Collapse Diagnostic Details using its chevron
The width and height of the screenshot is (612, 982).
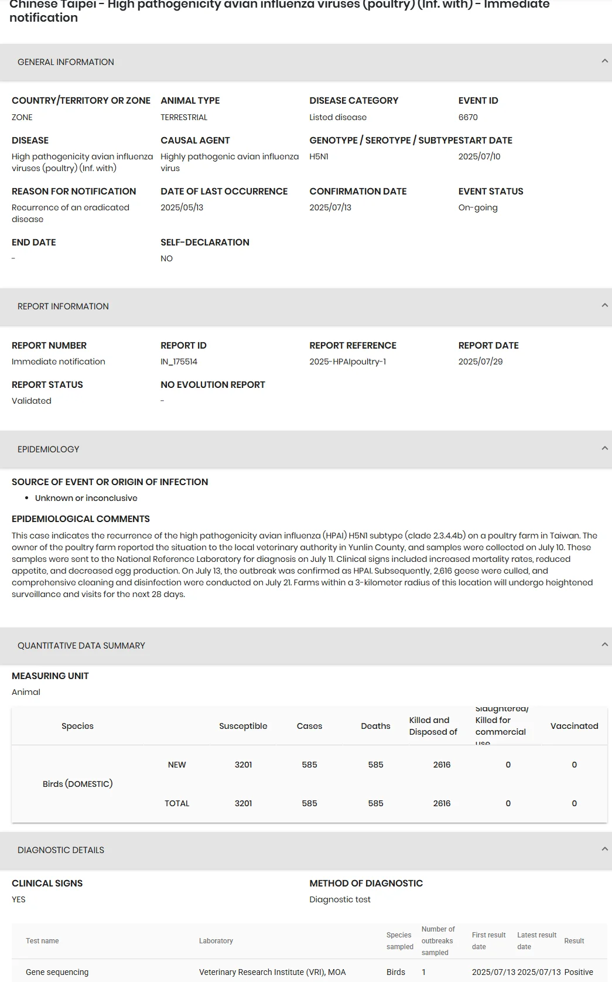click(x=604, y=849)
